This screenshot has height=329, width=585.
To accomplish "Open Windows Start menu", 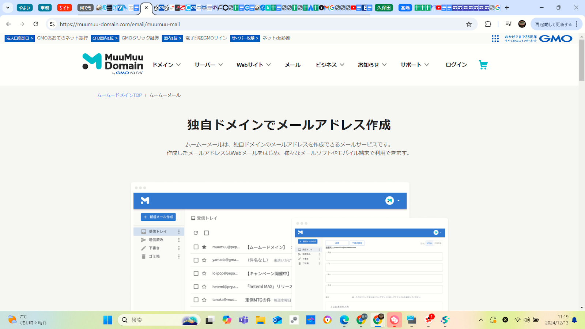I will pyautogui.click(x=108, y=320).
